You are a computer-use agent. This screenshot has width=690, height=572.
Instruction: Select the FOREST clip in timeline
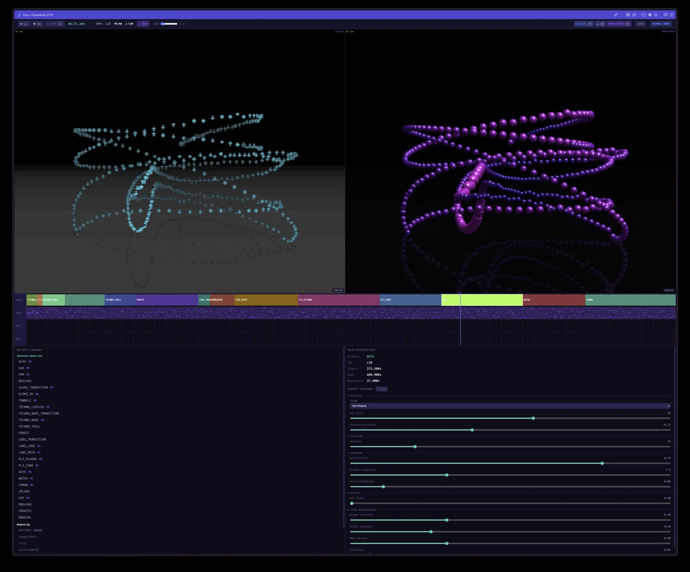point(167,300)
